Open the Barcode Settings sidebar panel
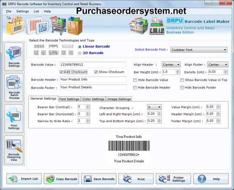Viewport: 234px width, 190px height. click(x=14, y=57)
